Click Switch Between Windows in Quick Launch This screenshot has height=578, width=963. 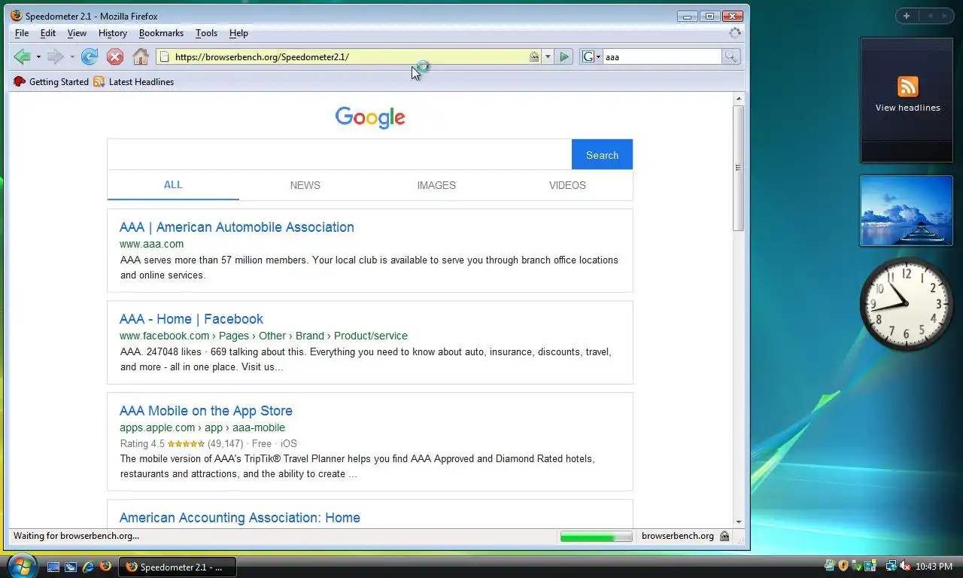(71, 567)
